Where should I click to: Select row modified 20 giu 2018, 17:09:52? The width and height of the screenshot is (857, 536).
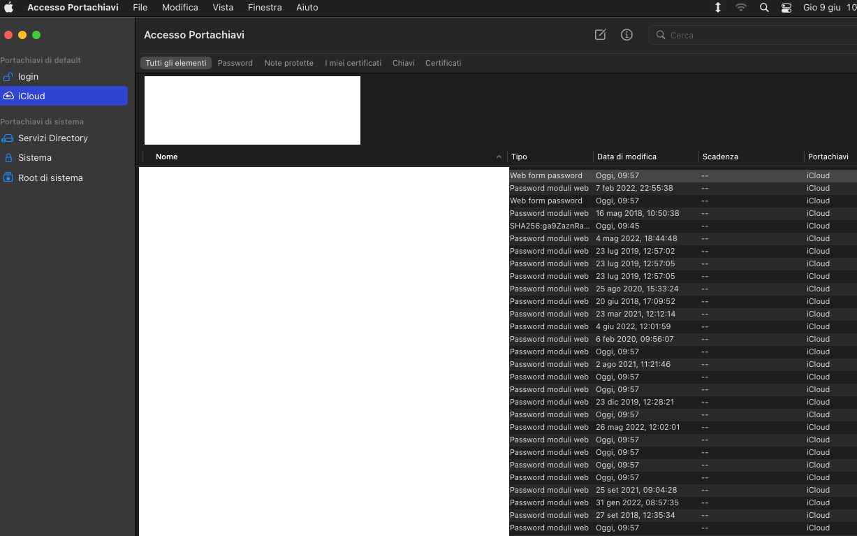[x=498, y=301]
